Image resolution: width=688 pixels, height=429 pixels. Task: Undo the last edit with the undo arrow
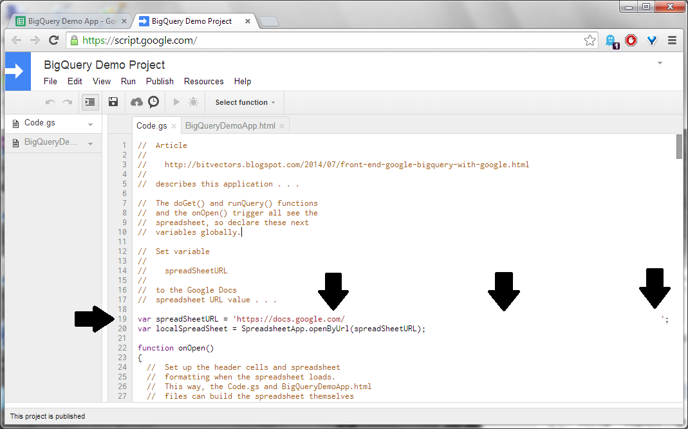coord(50,102)
